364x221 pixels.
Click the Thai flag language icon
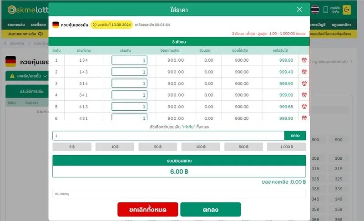click(315, 10)
